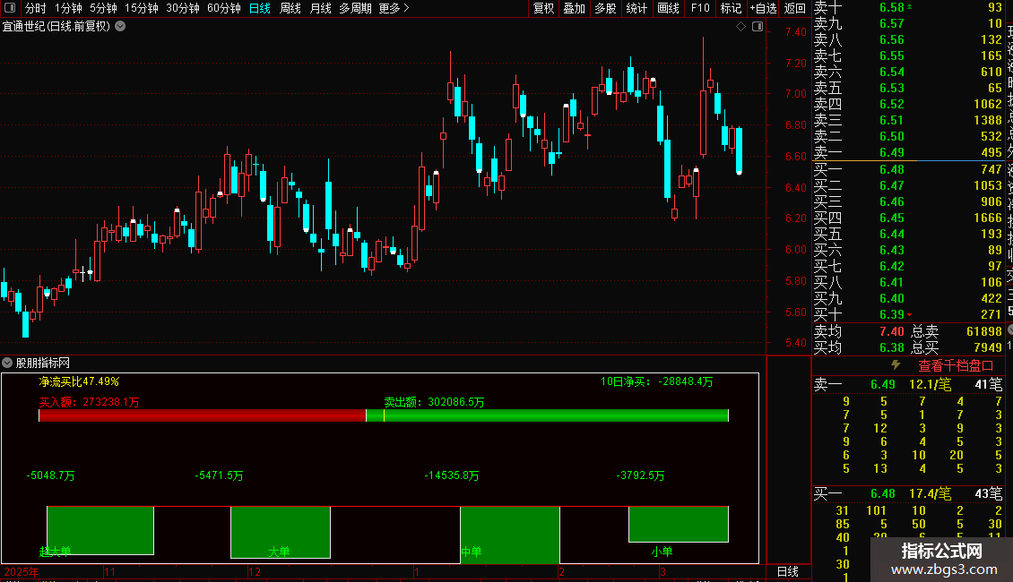
Task: Click 卖一 price 6.49 in order book
Action: coord(892,152)
